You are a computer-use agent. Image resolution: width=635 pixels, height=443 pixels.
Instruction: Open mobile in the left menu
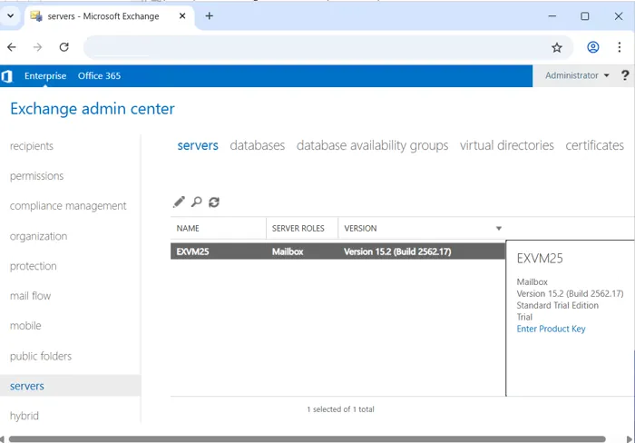pyautogui.click(x=25, y=326)
